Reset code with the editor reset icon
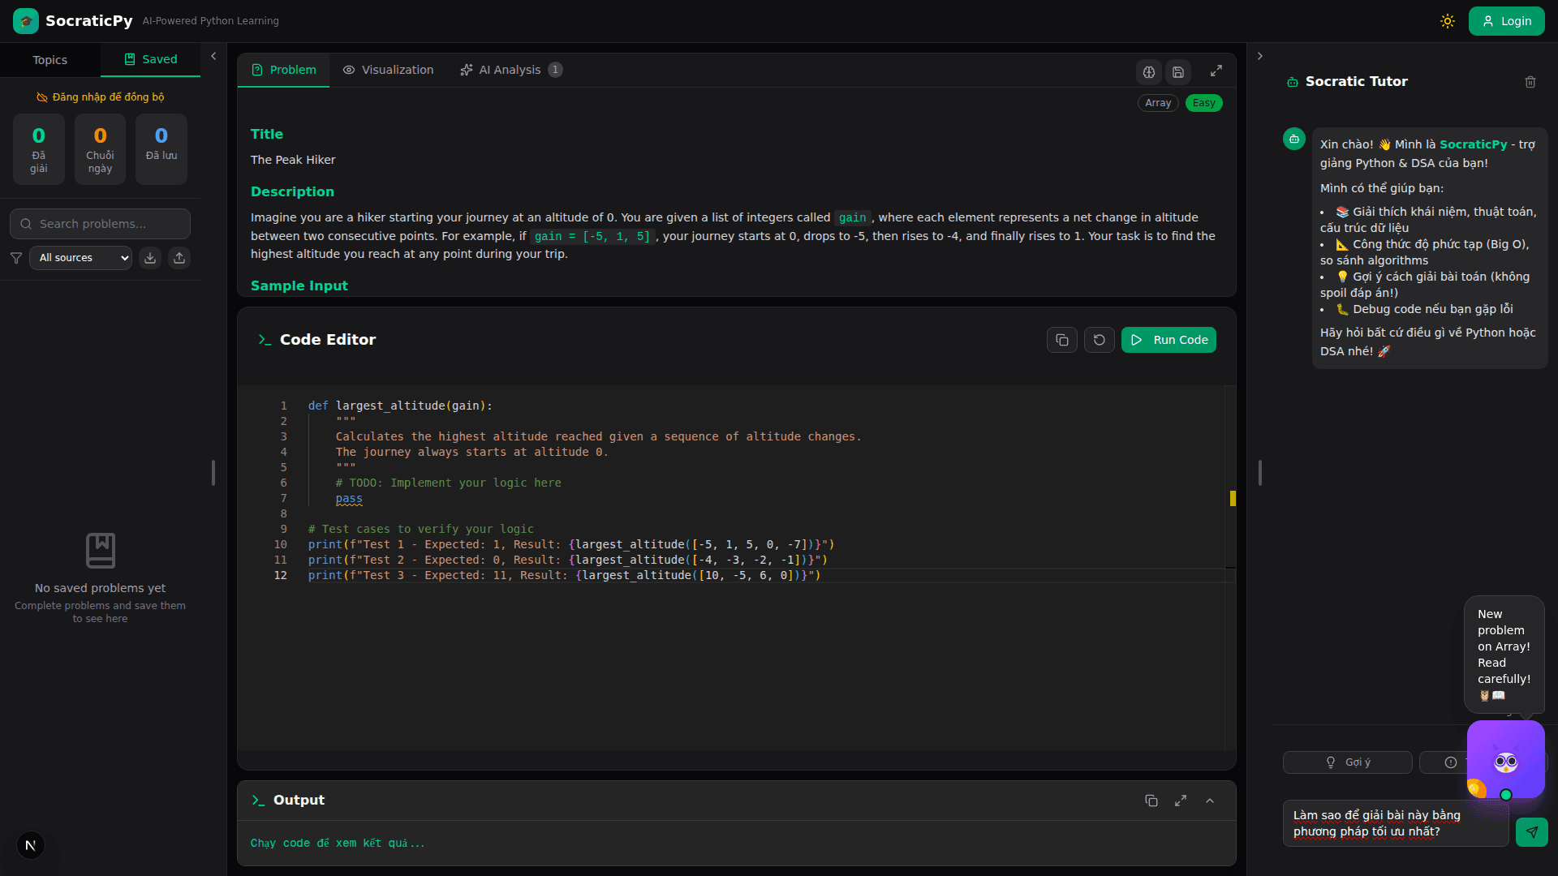This screenshot has height=876, width=1558. (1099, 340)
